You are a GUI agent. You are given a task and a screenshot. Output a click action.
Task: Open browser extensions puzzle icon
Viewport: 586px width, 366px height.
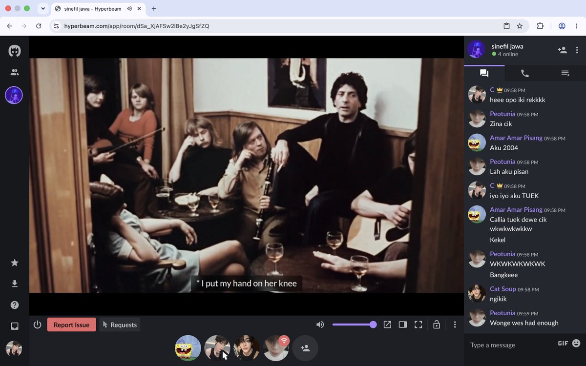[540, 26]
